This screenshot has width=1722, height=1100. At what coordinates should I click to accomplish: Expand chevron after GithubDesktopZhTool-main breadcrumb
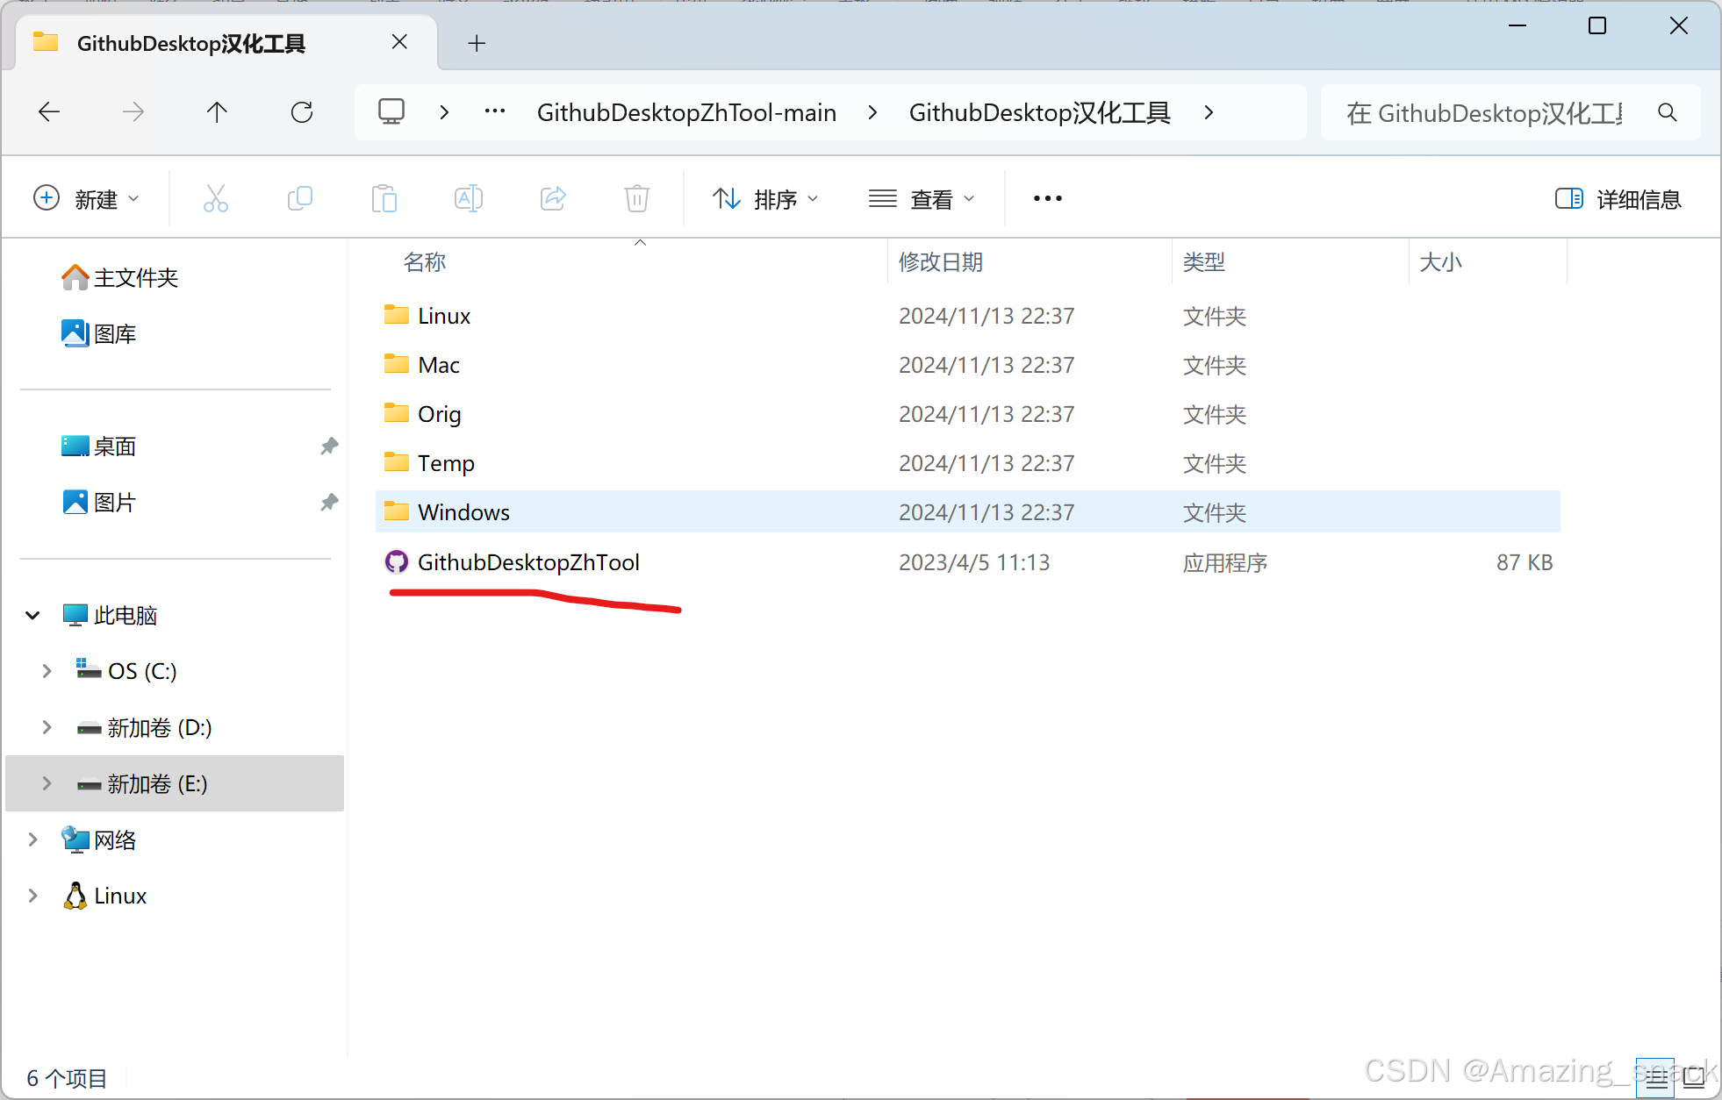pos(872,112)
